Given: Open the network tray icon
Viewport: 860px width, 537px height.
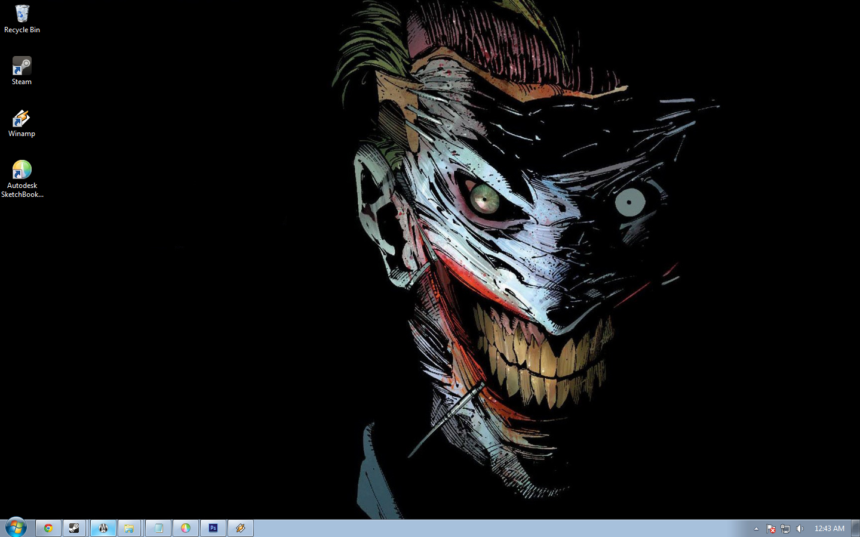Looking at the screenshot, I should click(785, 529).
